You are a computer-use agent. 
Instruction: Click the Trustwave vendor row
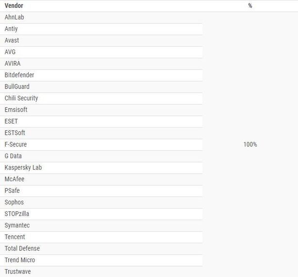17,272
